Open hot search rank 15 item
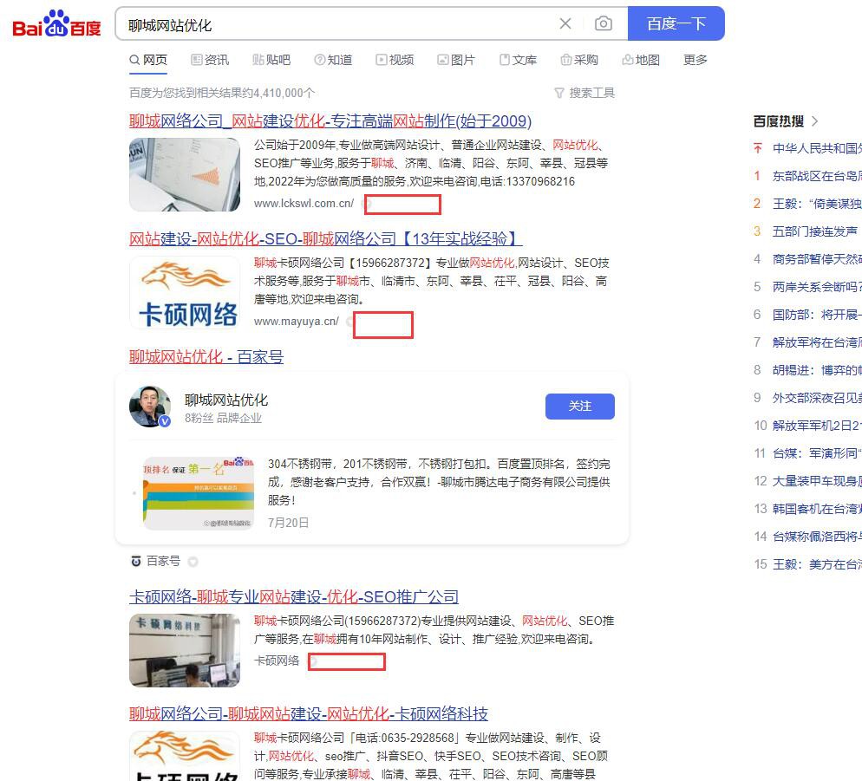The height and width of the screenshot is (781, 862). click(817, 564)
